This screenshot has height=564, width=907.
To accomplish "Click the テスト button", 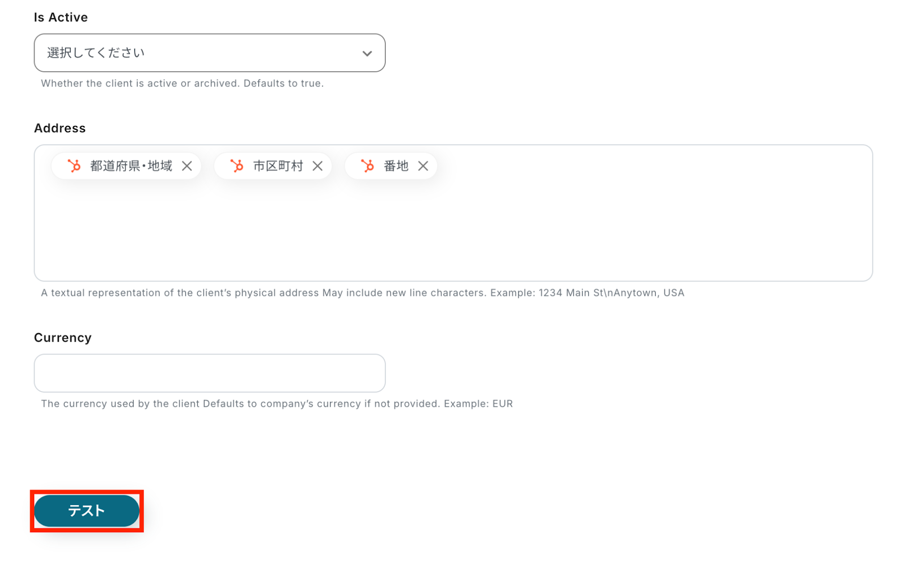I will coord(87,511).
